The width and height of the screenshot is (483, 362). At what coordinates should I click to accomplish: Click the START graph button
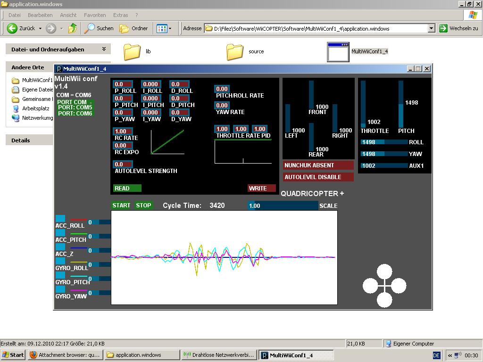click(x=121, y=206)
